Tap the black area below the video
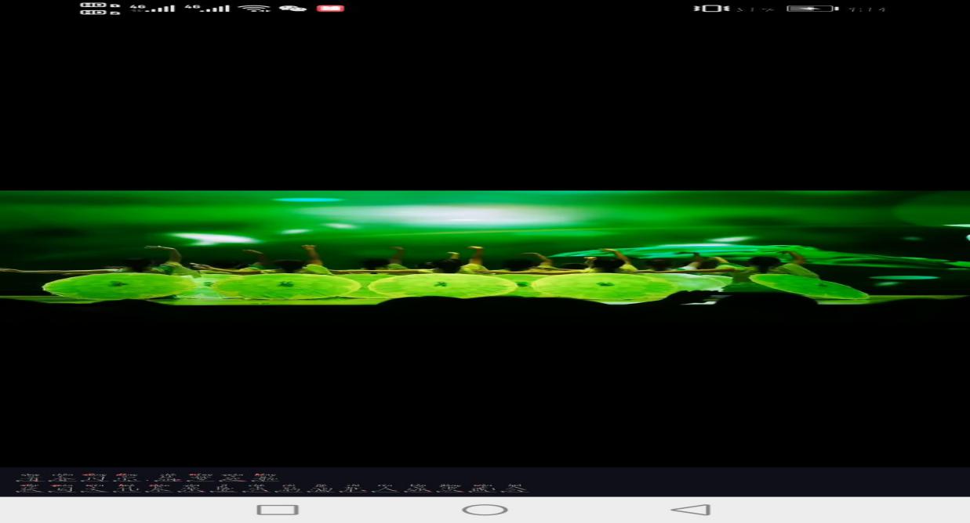970x523 pixels. coord(485,384)
